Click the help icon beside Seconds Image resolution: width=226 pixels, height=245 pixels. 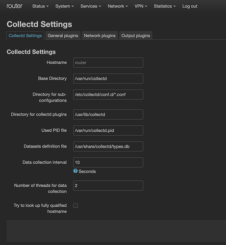(x=75, y=171)
